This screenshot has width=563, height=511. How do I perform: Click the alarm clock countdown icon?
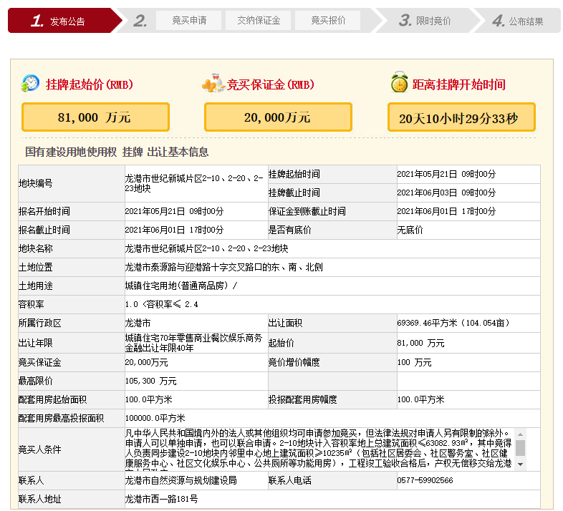click(399, 82)
